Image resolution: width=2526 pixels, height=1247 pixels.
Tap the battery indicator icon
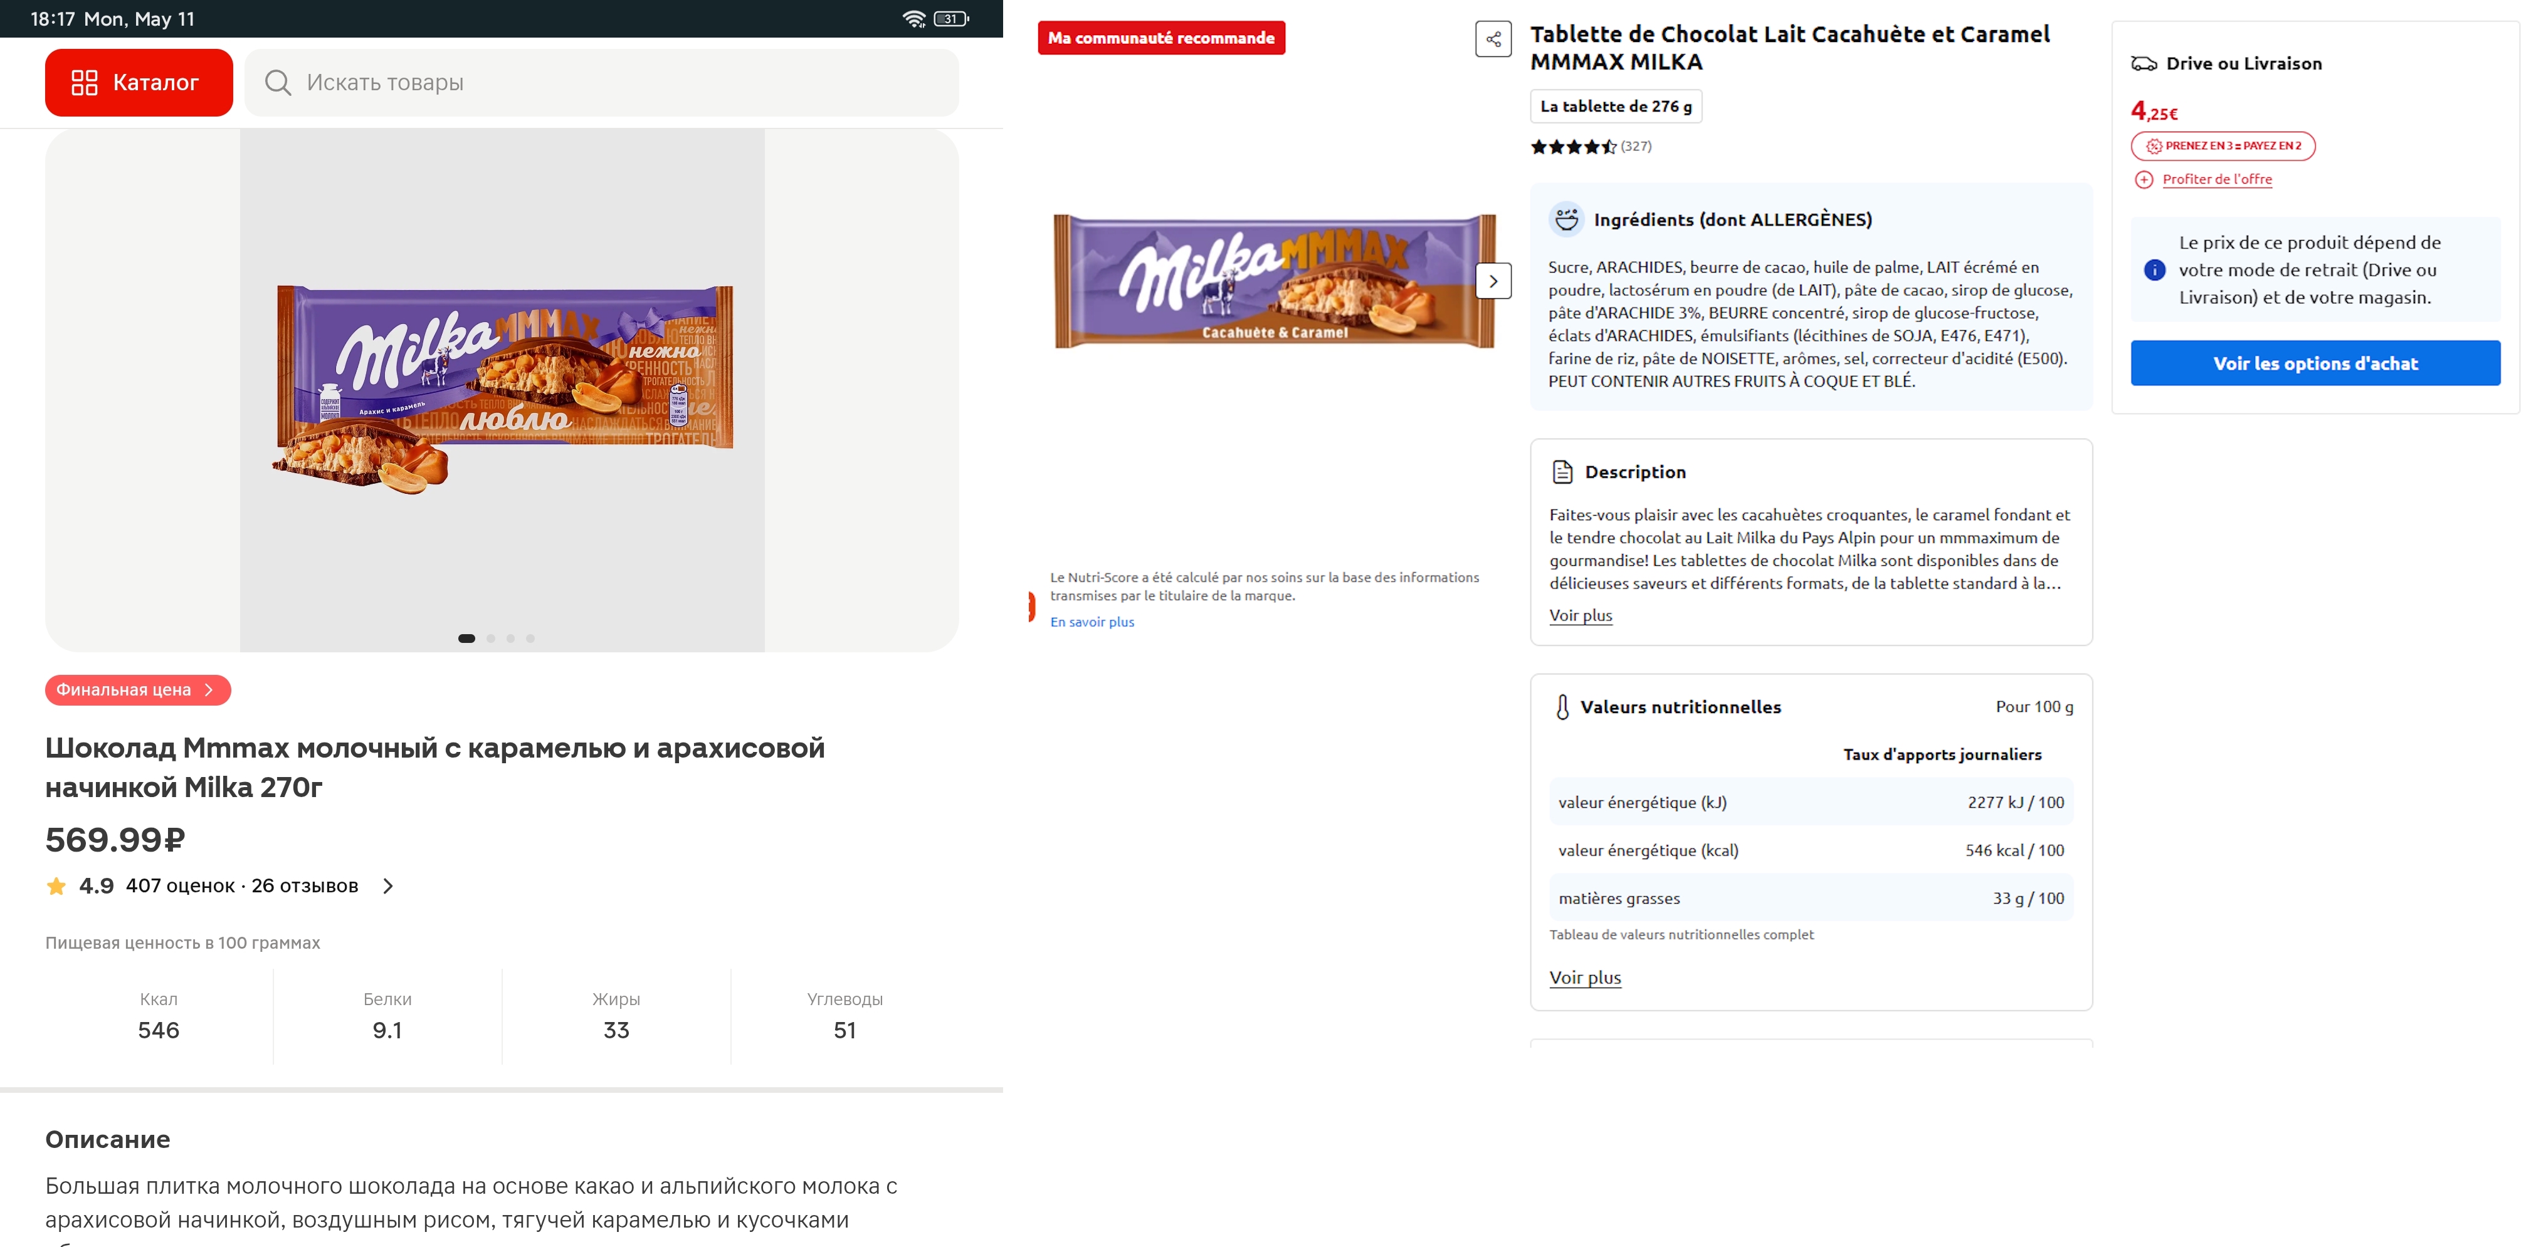(x=951, y=19)
